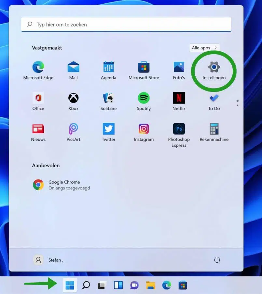262x294 pixels.
Task: Open Widgets from the taskbar
Action: click(118, 285)
